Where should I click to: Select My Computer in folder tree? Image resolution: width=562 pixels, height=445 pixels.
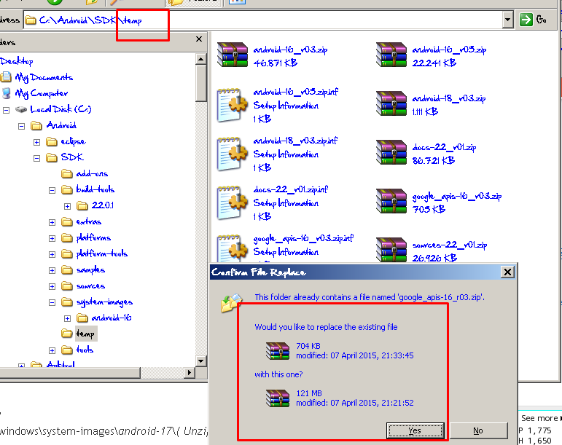tap(42, 93)
